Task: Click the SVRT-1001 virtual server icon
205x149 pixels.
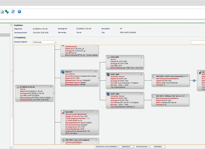Action: coord(108,74)
